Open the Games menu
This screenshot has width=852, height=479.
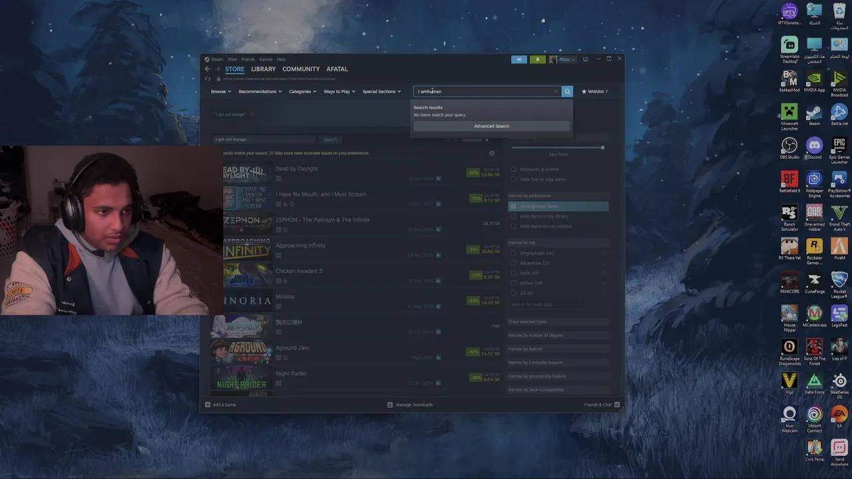pyautogui.click(x=266, y=59)
